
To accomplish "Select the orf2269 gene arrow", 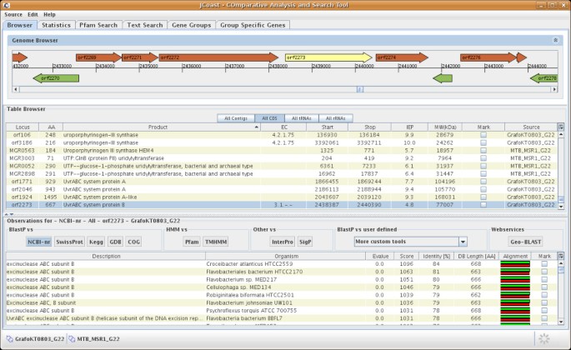I will [x=98, y=57].
